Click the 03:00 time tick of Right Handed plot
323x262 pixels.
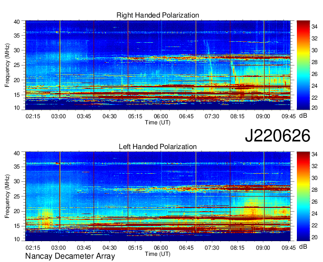click(x=58, y=116)
